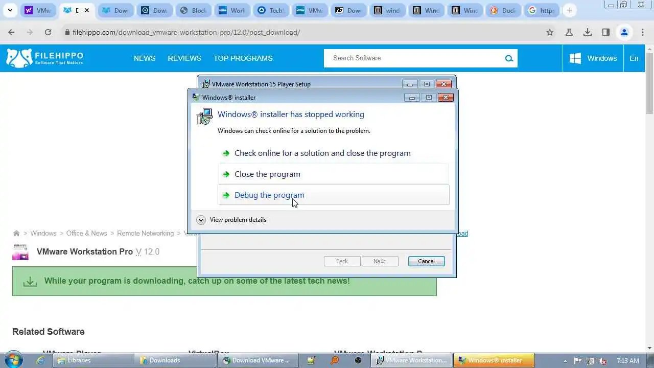The width and height of the screenshot is (654, 368).
Task: Choose Close the program
Action: [x=333, y=174]
